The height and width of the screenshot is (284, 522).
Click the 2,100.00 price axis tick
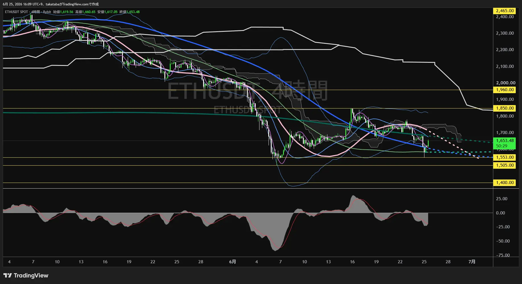505,66
